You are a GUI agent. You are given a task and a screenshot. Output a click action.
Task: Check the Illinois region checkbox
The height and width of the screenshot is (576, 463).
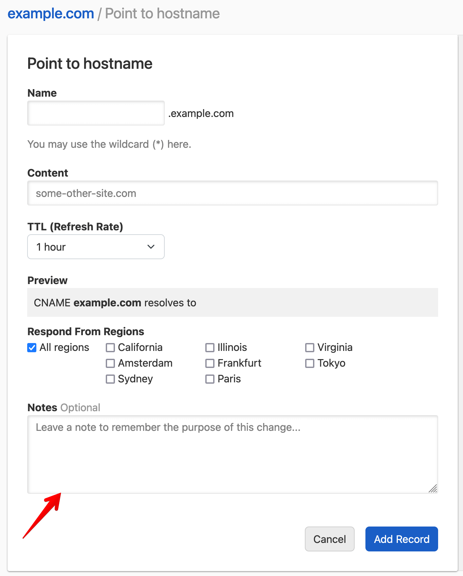point(210,348)
